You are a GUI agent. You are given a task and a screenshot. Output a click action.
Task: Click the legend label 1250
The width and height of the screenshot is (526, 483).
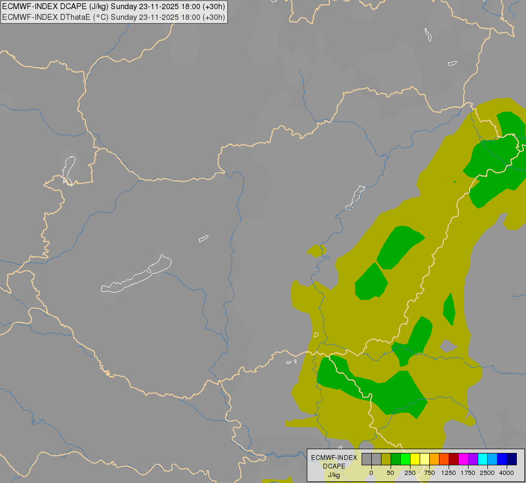coord(448,473)
